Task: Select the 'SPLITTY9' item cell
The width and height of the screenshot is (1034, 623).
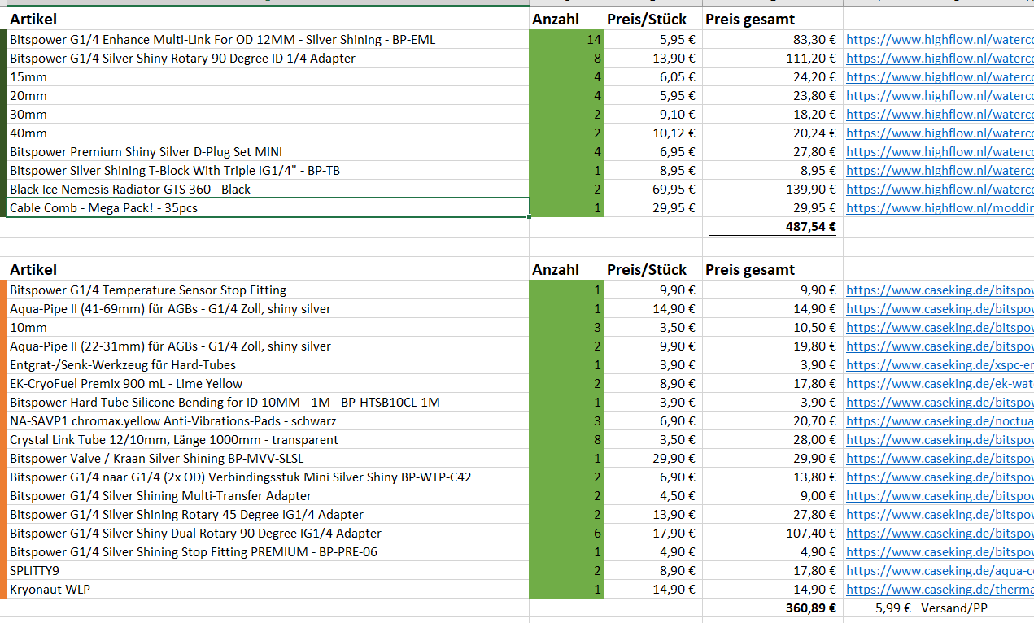Action: coord(268,570)
